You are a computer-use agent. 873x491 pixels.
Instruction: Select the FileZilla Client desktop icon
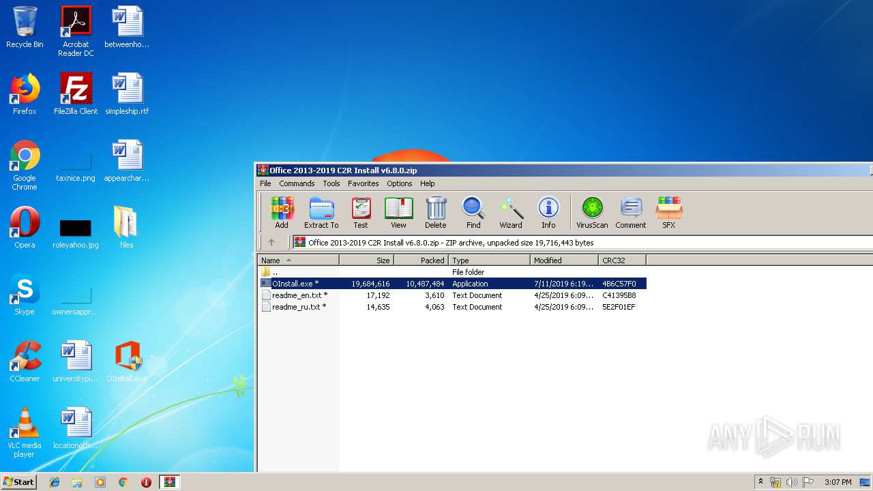pos(76,94)
